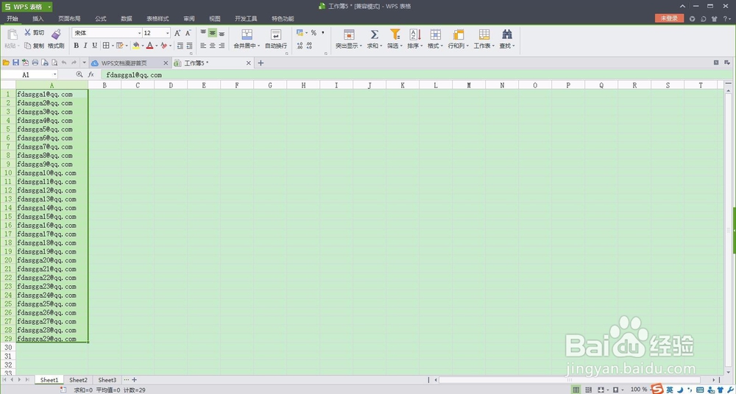Open the Data (数据) ribbon tab
This screenshot has width=736, height=394.
point(127,19)
